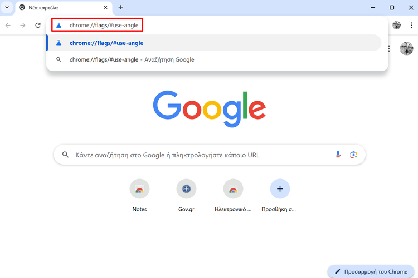Start voice search with microphone icon
Screen dimensions: 418x278
click(x=338, y=155)
